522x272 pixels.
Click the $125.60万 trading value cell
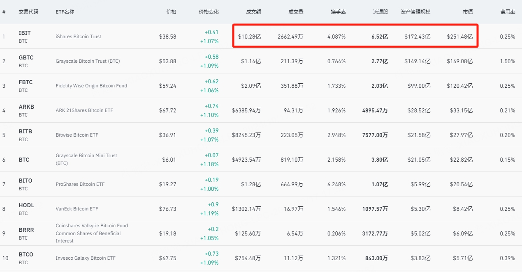(x=248, y=233)
